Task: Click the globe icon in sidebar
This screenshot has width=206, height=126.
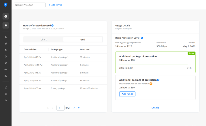Action: point(6,94)
